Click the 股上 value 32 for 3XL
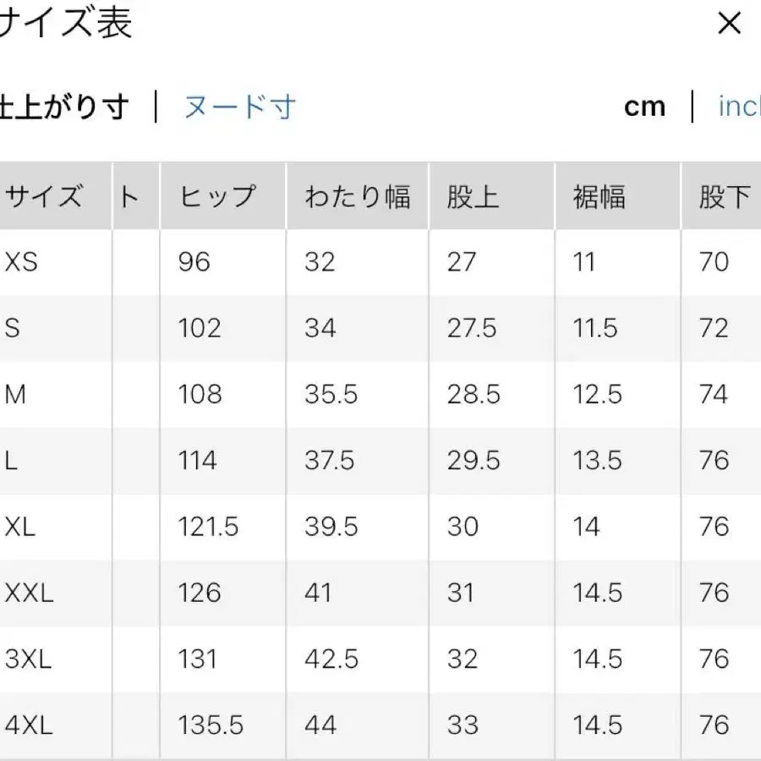The height and width of the screenshot is (761, 761). coord(463,659)
